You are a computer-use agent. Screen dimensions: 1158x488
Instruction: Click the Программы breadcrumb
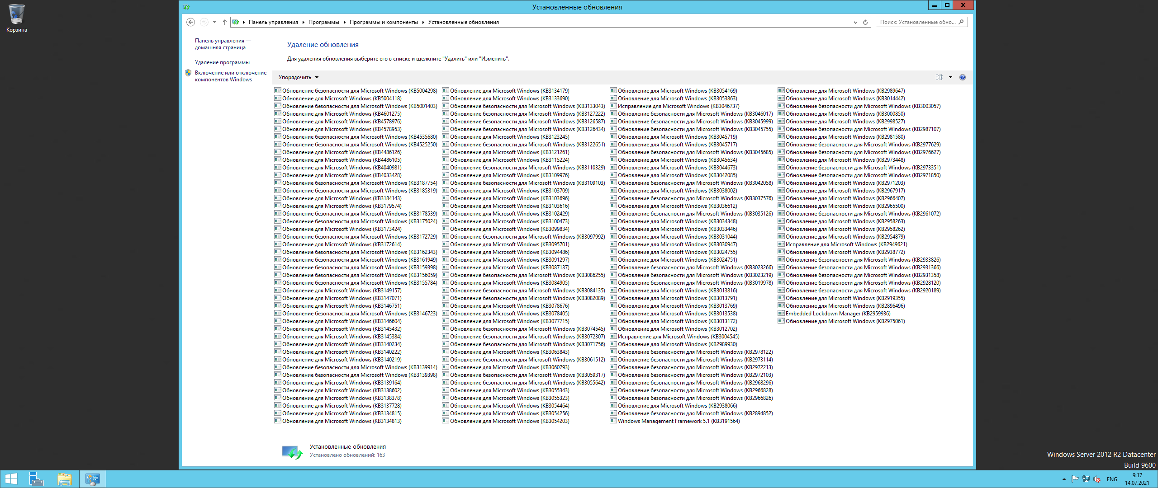click(x=323, y=22)
